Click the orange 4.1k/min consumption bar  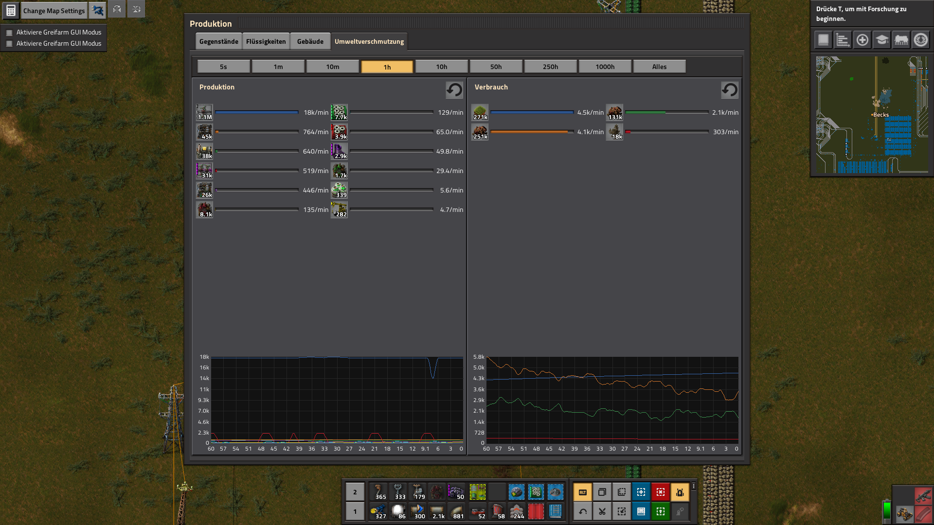point(532,132)
